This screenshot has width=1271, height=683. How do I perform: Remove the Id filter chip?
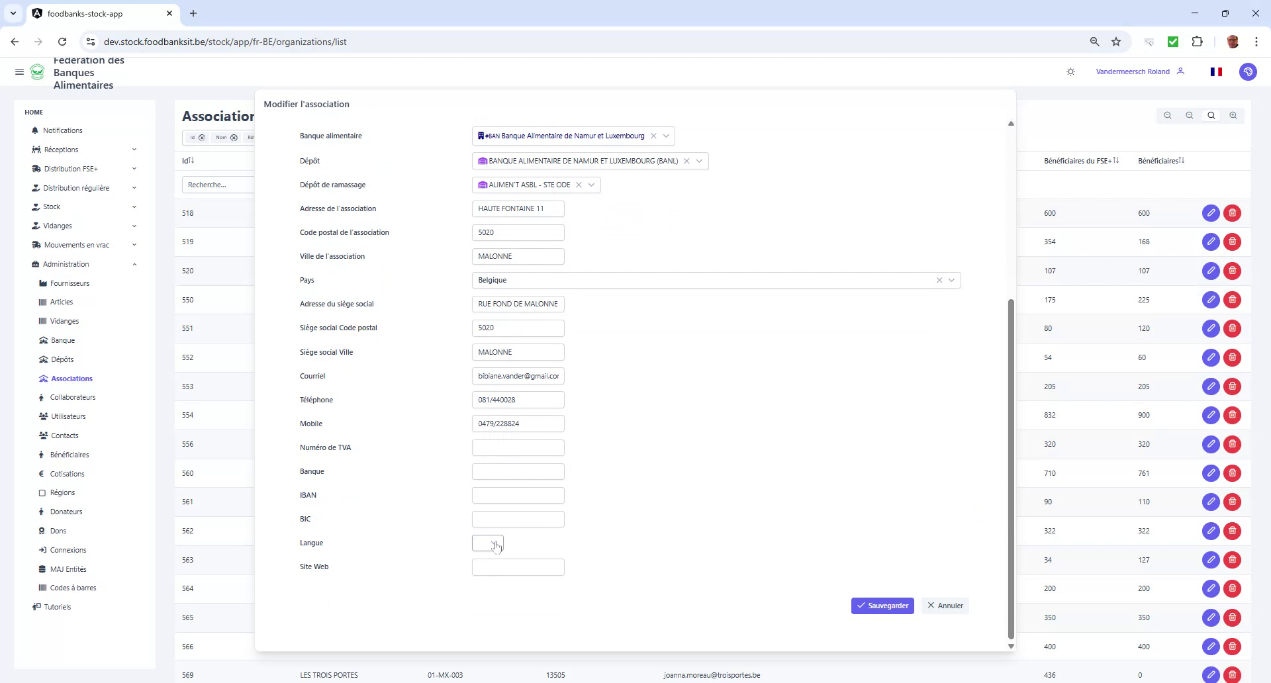(202, 137)
